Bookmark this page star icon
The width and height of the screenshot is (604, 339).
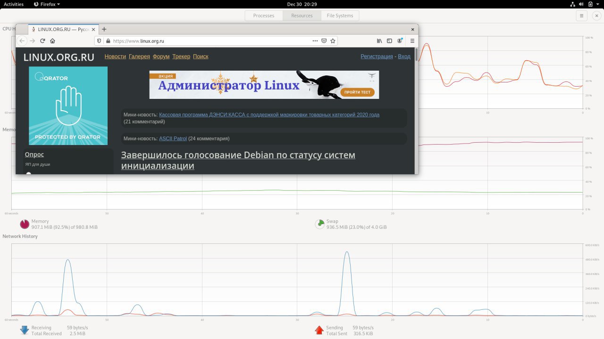(333, 41)
